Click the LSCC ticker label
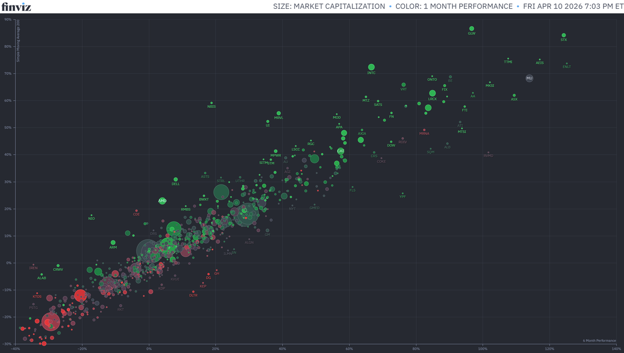The height and width of the screenshot is (353, 624). coord(296,149)
